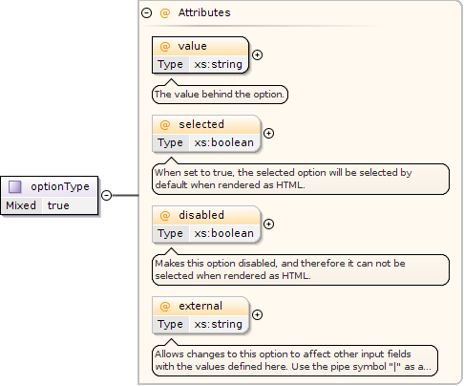
Task: Select the selected attribute's xs:boolean type
Action: point(224,143)
